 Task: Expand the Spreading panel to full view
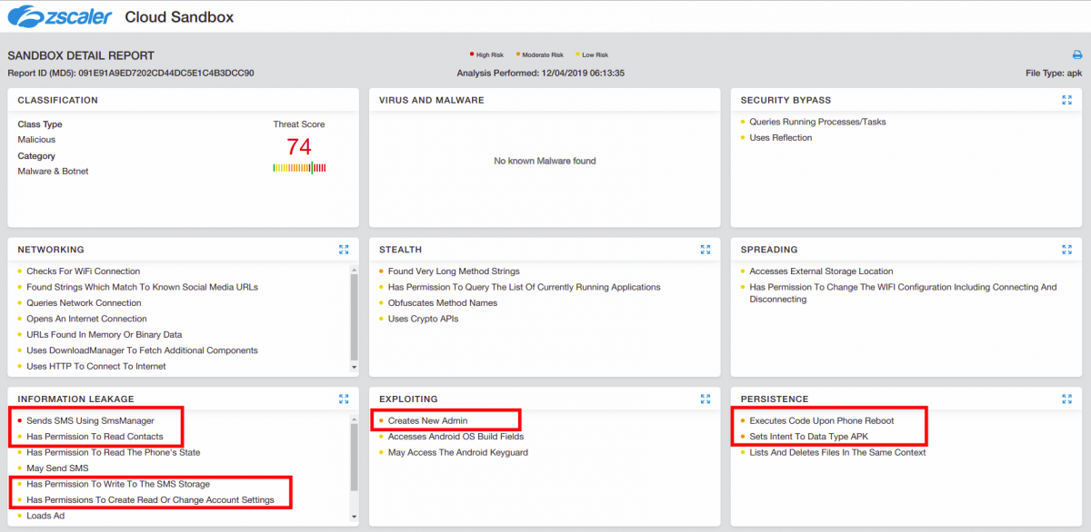pyautogui.click(x=1066, y=249)
